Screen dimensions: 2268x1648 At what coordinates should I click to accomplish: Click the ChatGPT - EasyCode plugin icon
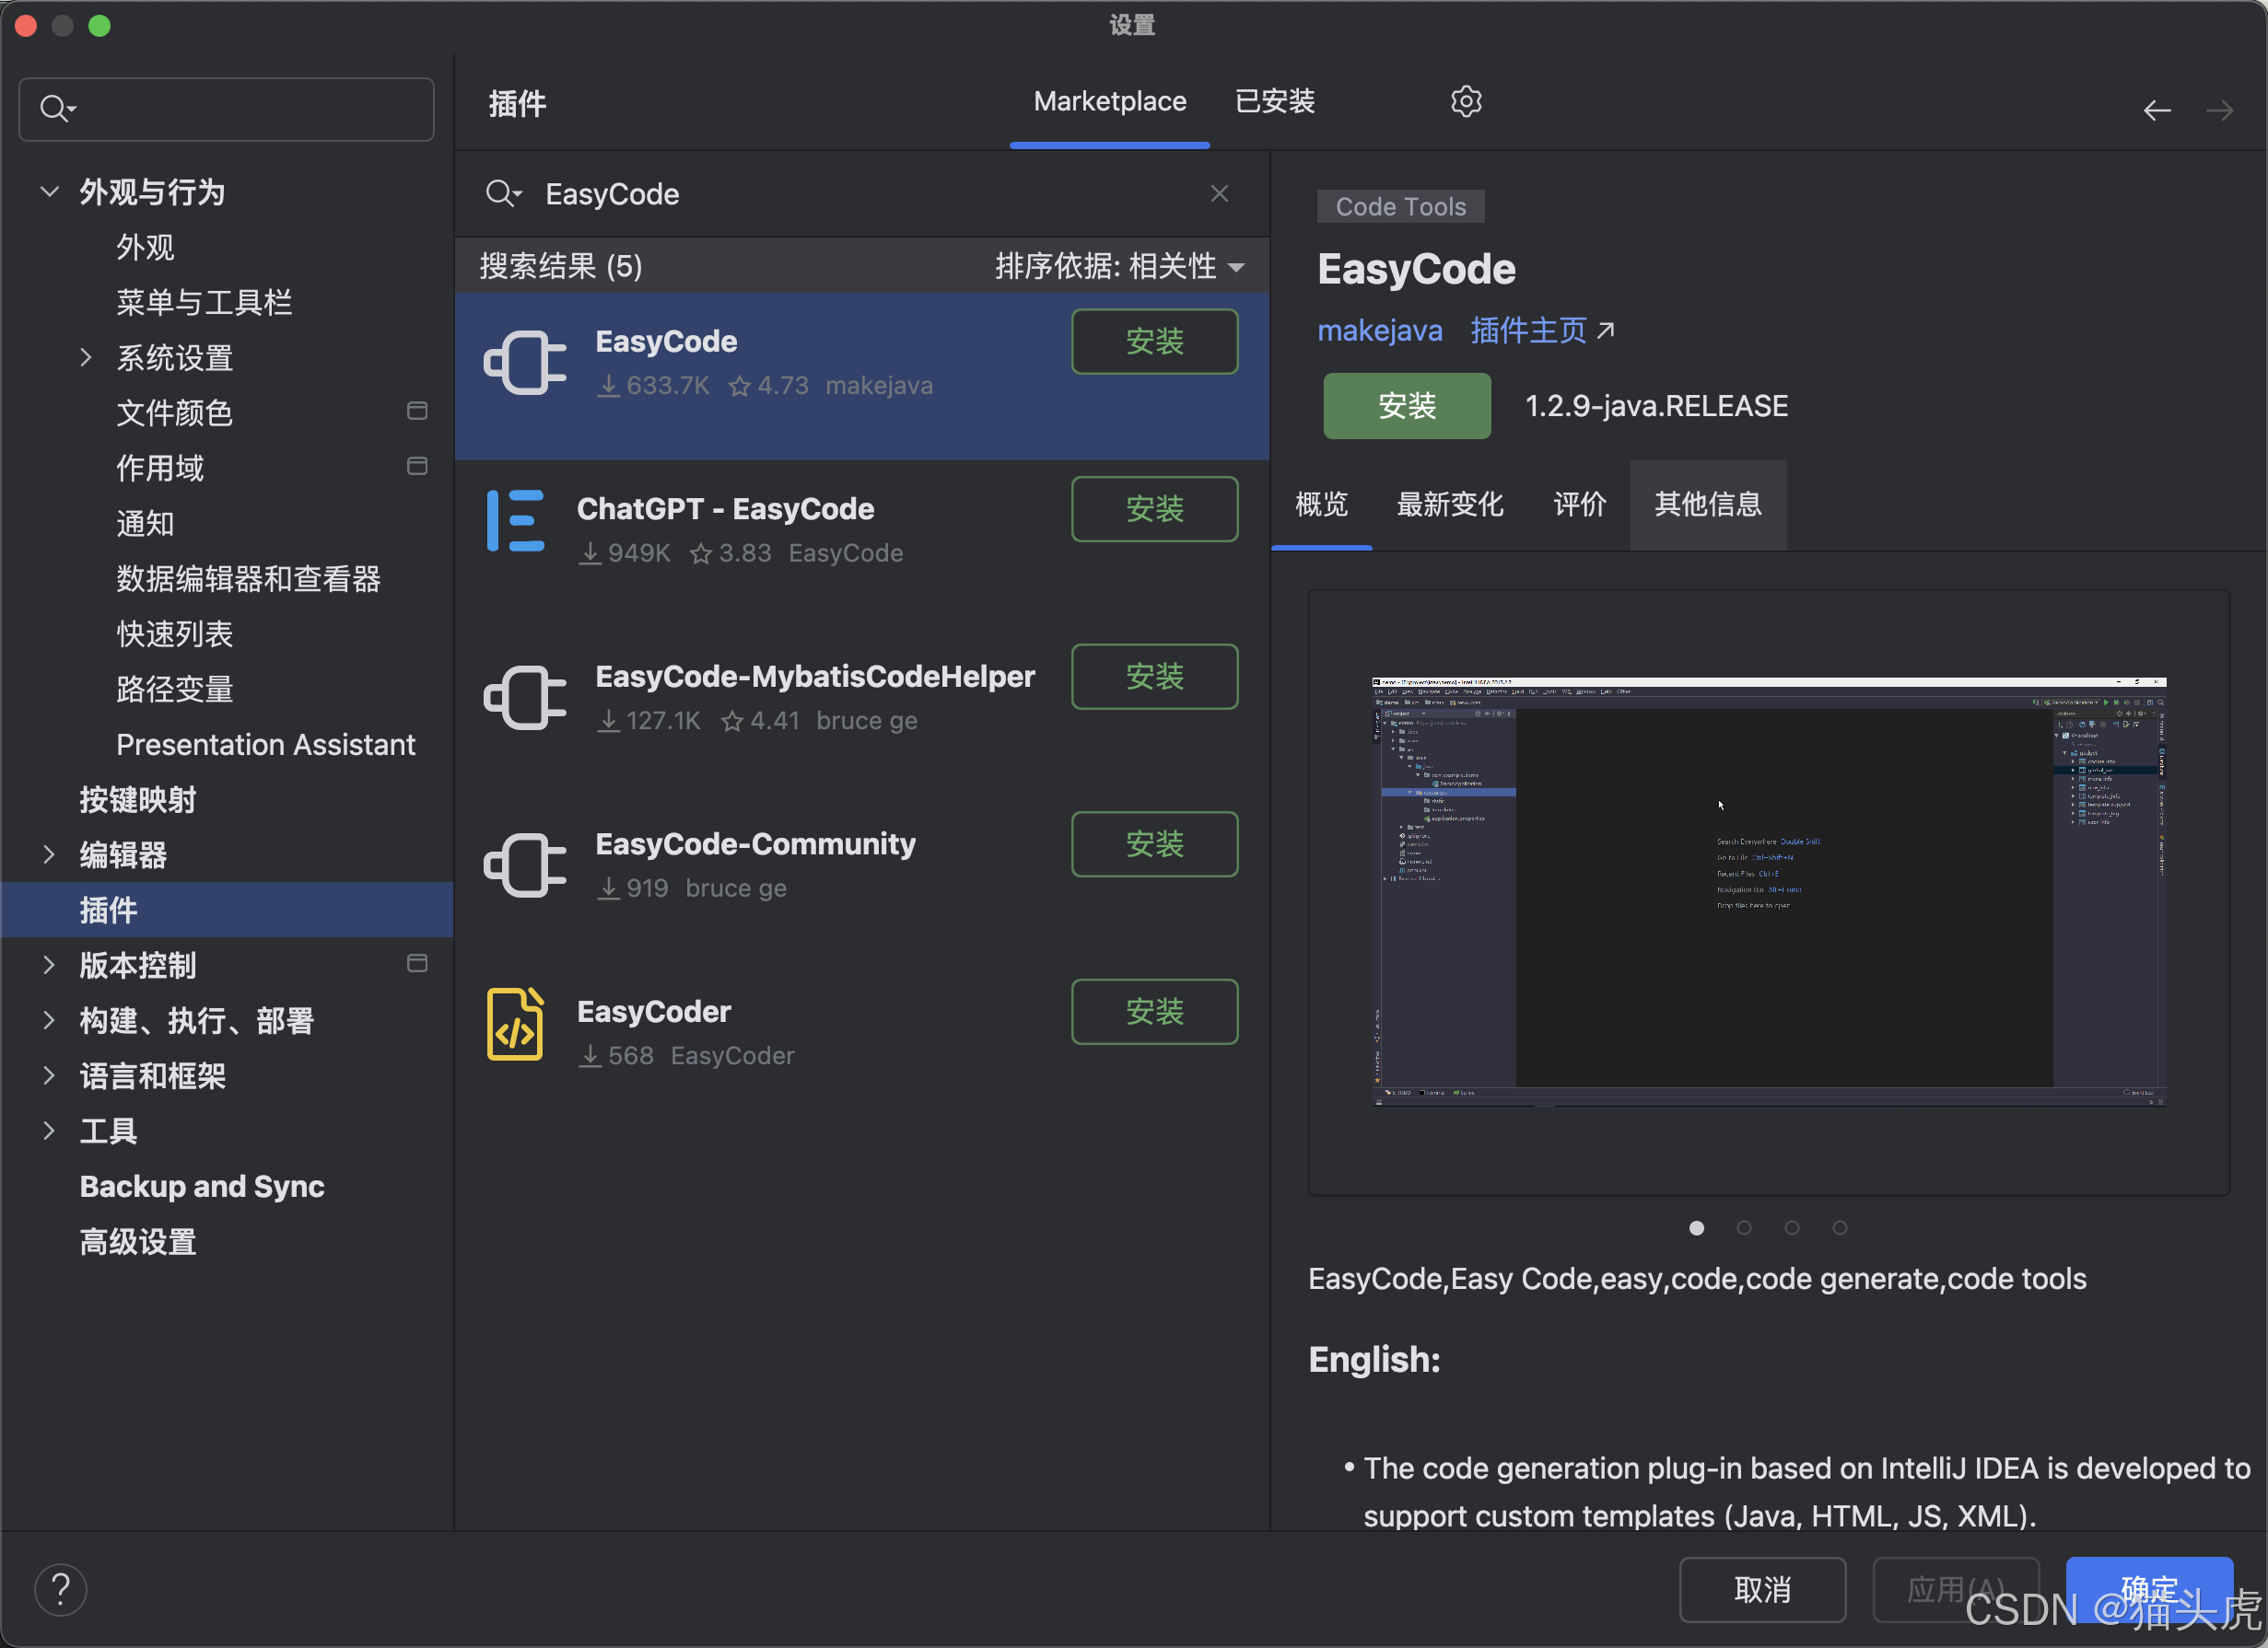516,521
